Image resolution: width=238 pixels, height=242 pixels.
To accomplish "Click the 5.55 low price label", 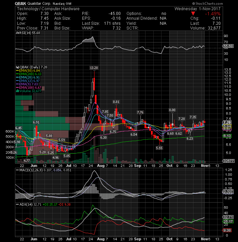I will tap(159, 148).
